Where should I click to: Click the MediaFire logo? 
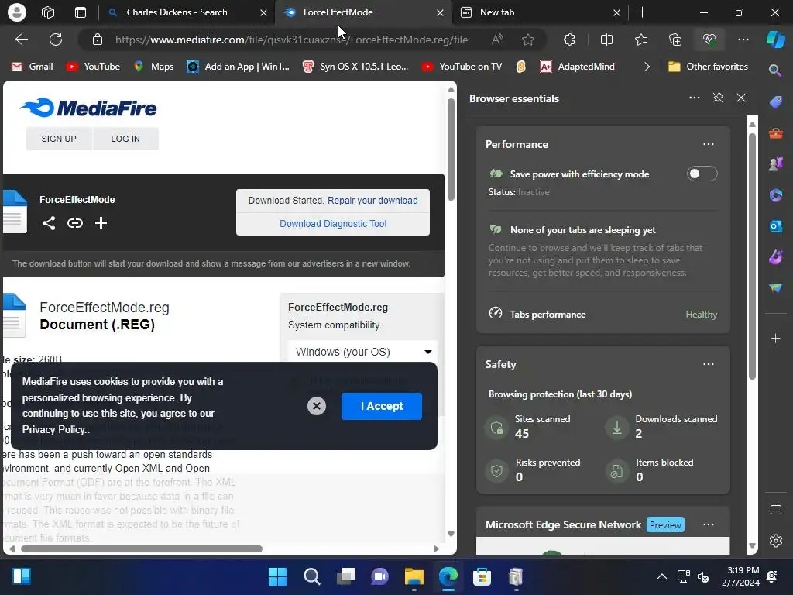click(x=88, y=108)
